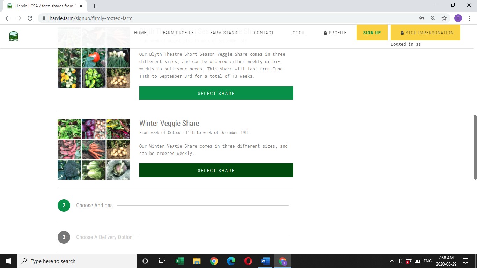Open Google Chrome taskbar icon
477x268 pixels.
(x=214, y=261)
